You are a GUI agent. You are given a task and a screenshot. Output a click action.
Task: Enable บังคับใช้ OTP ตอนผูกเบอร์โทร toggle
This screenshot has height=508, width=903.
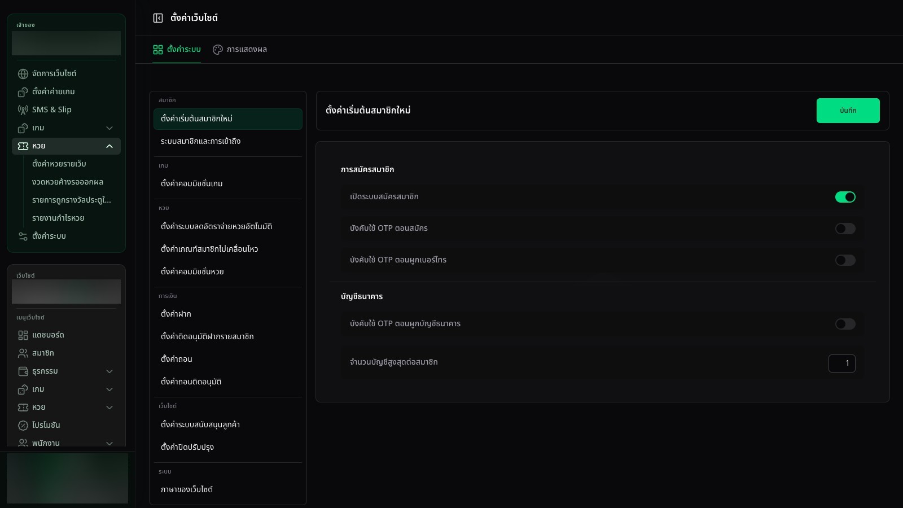(x=845, y=260)
